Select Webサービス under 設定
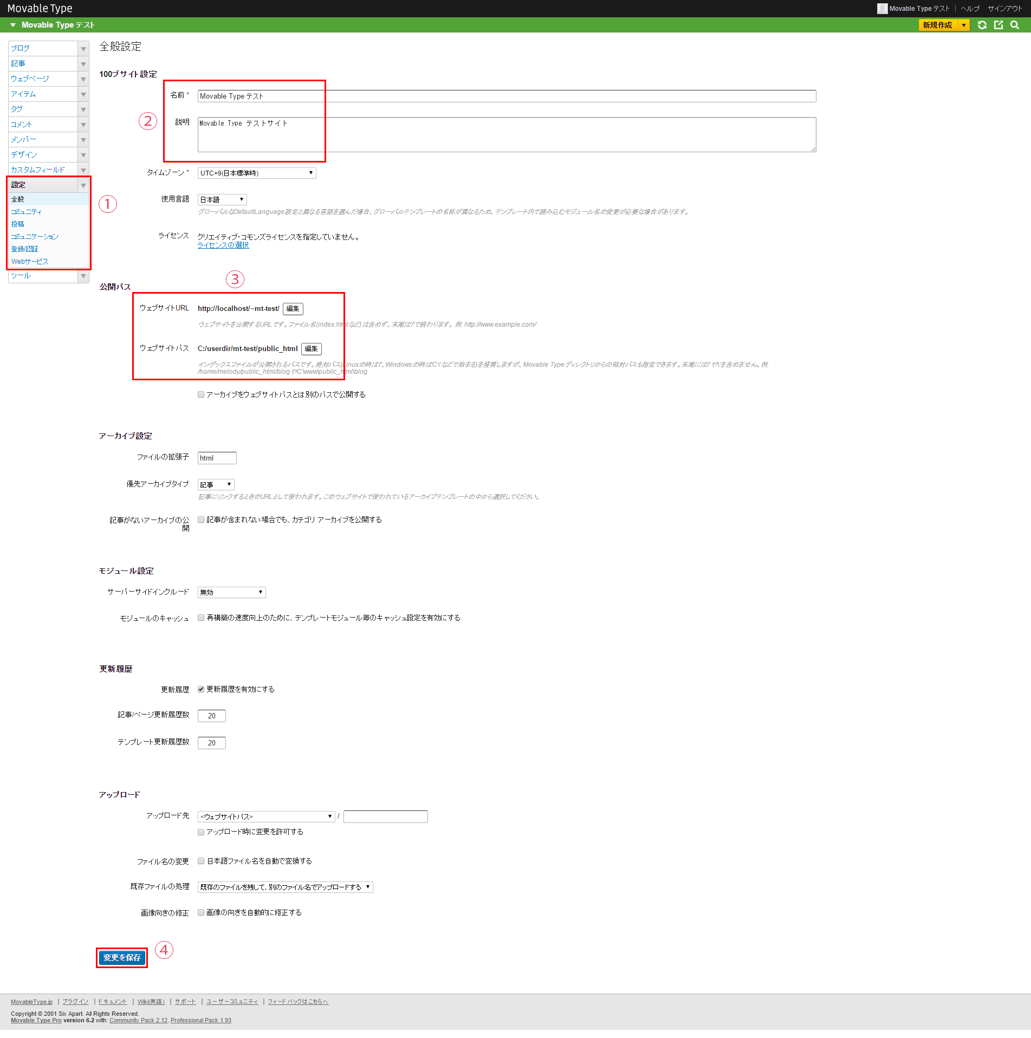This screenshot has width=1031, height=1038. 48,262
